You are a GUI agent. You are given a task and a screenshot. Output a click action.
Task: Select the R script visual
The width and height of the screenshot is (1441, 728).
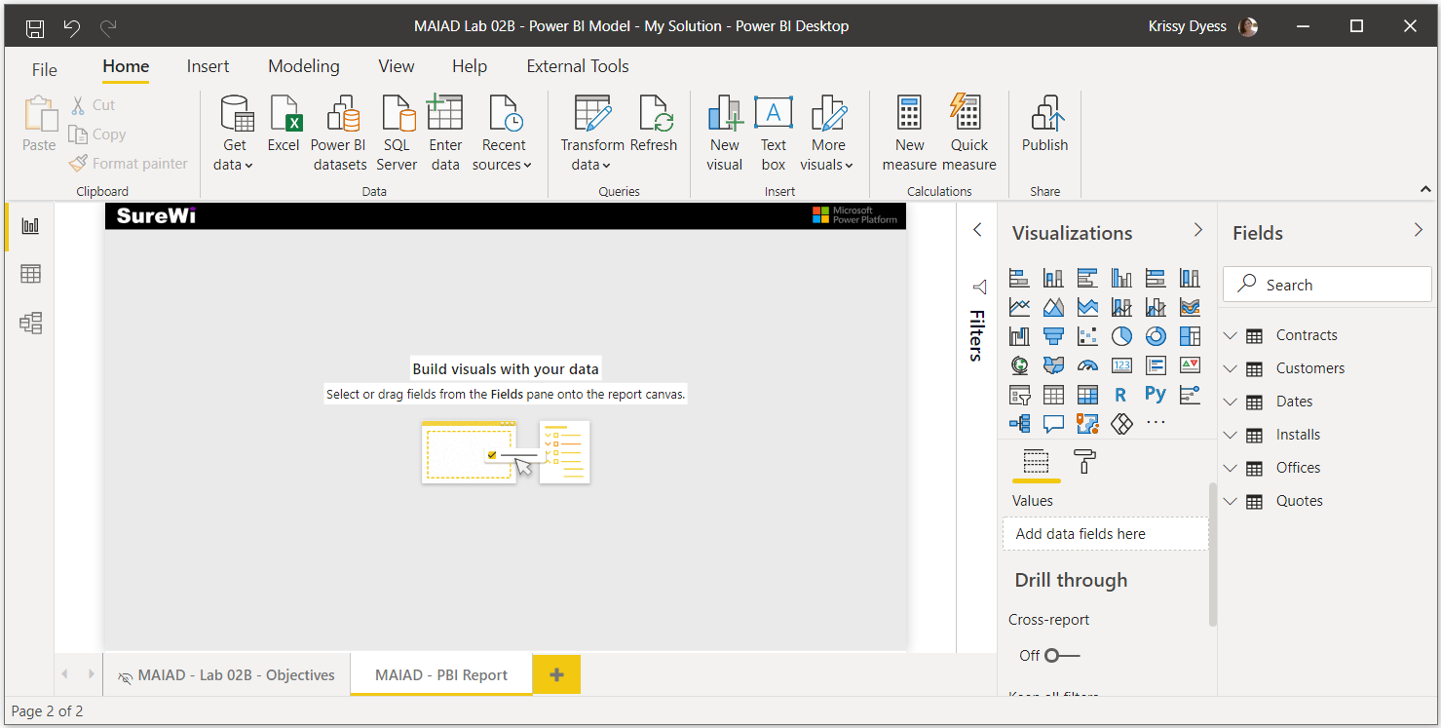[x=1121, y=395]
